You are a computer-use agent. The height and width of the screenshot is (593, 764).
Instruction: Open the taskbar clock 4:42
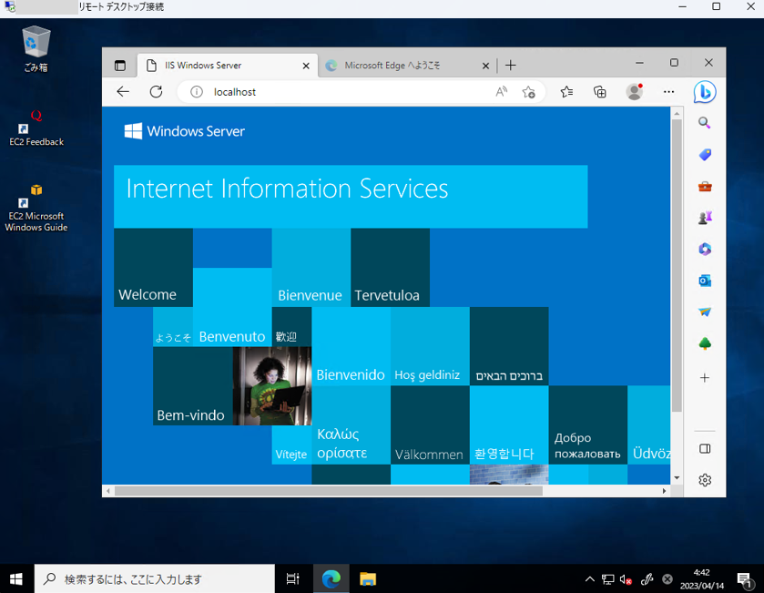(702, 578)
